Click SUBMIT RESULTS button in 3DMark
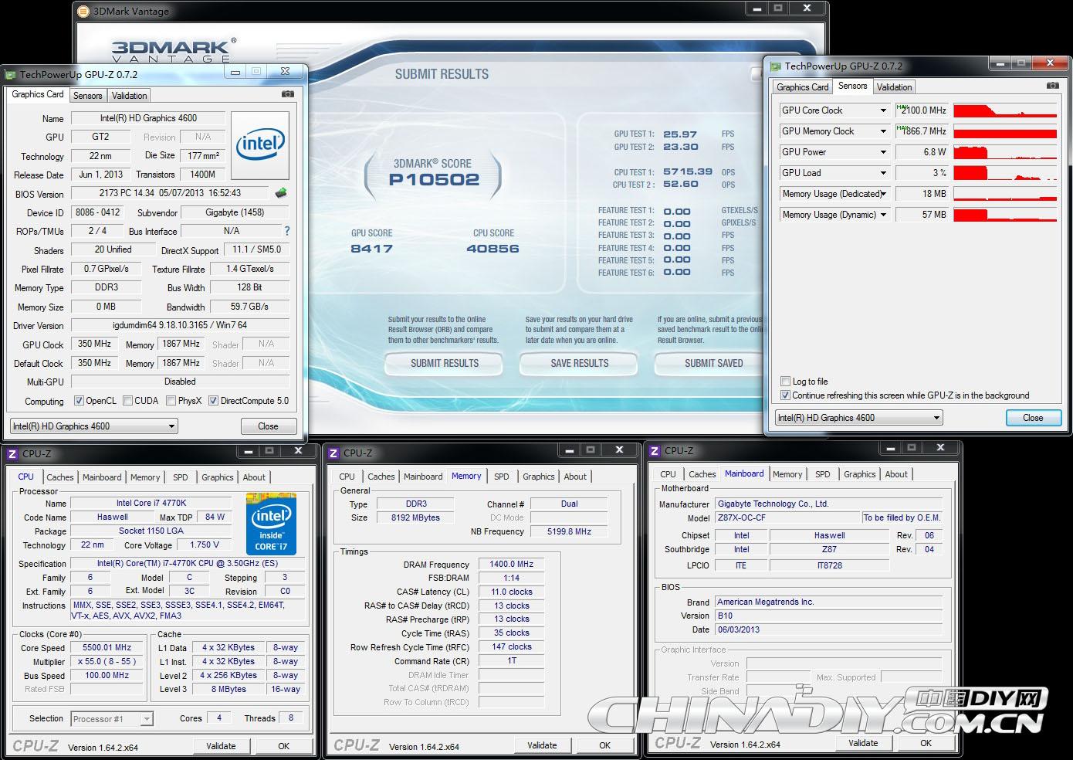This screenshot has height=760, width=1073. tap(444, 363)
